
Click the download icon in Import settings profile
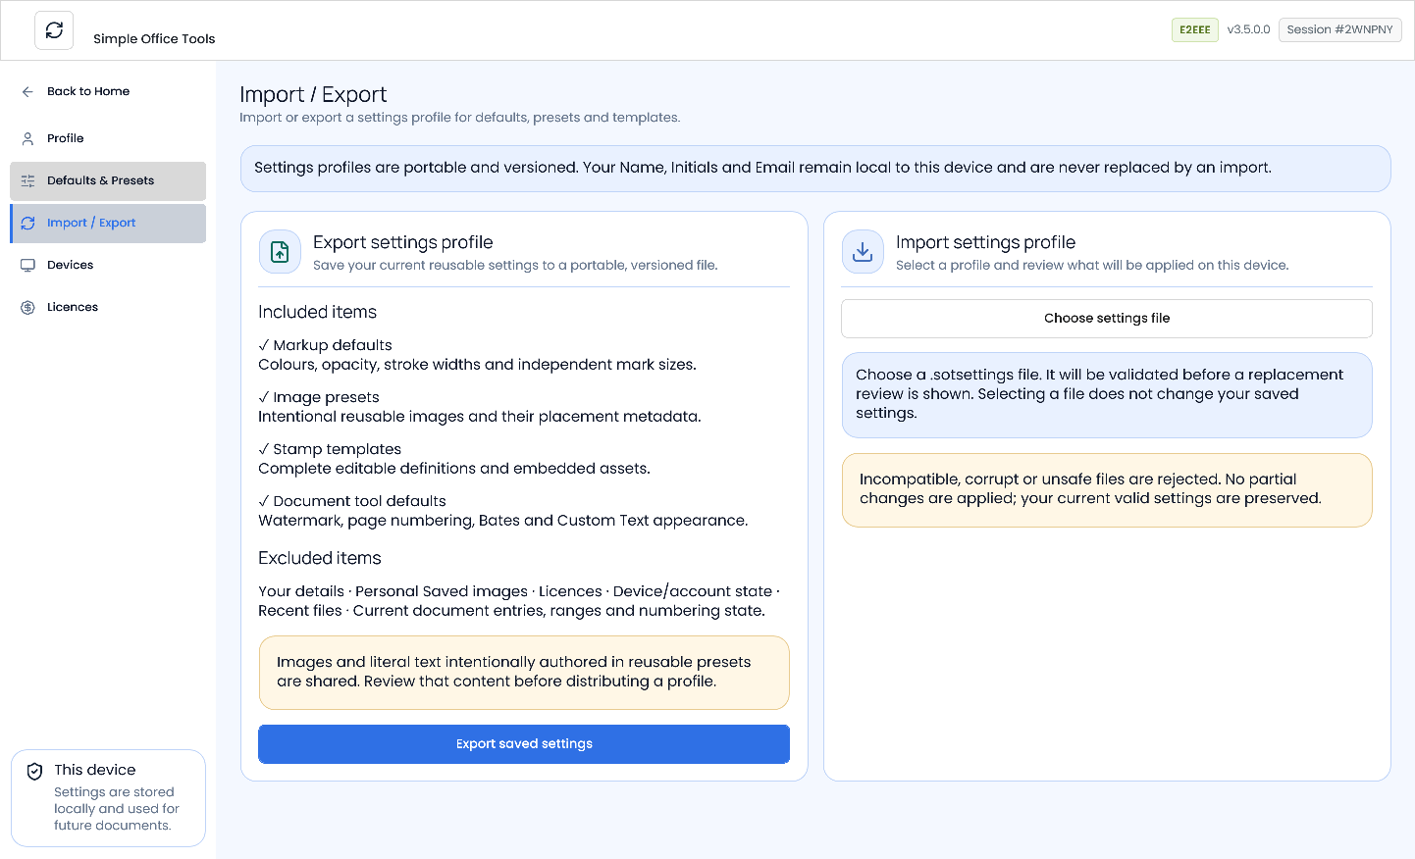coord(863,252)
